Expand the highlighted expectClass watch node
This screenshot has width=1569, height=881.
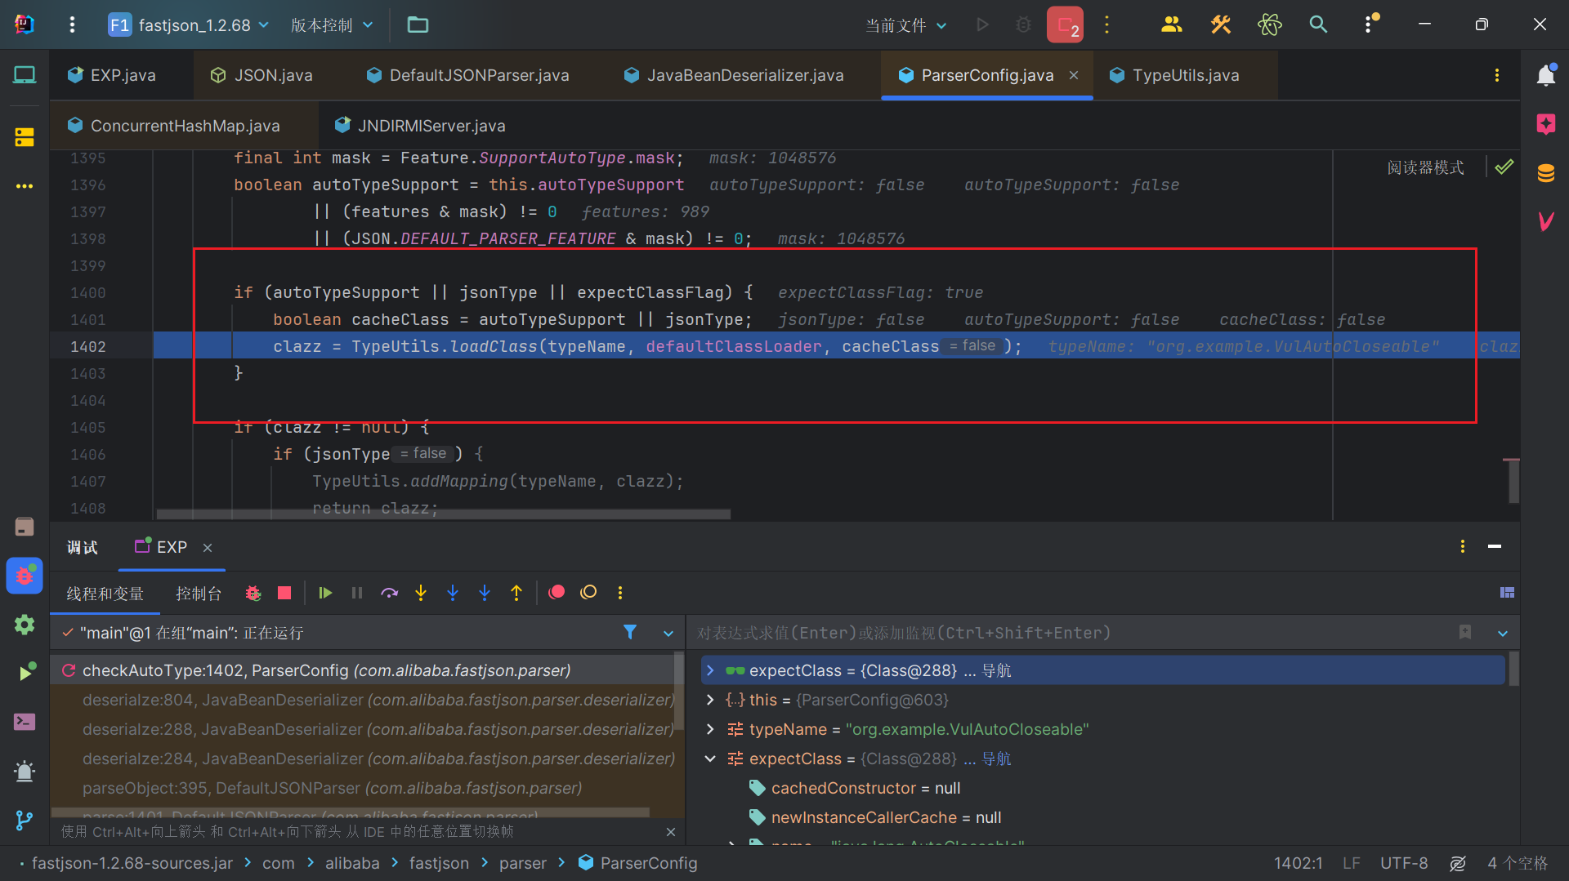coord(710,670)
